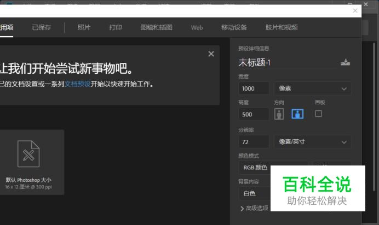Open the 白色 background content dropdown
Screen dimensions: 379x225
click(x=255, y=193)
